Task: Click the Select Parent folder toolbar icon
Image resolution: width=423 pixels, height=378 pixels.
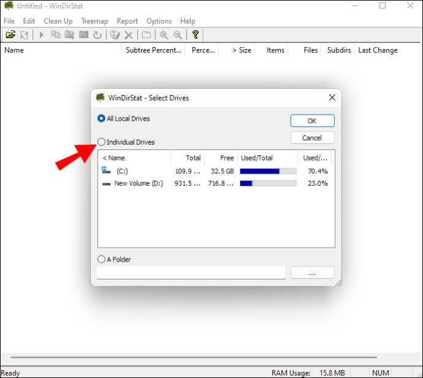Action: click(x=147, y=35)
